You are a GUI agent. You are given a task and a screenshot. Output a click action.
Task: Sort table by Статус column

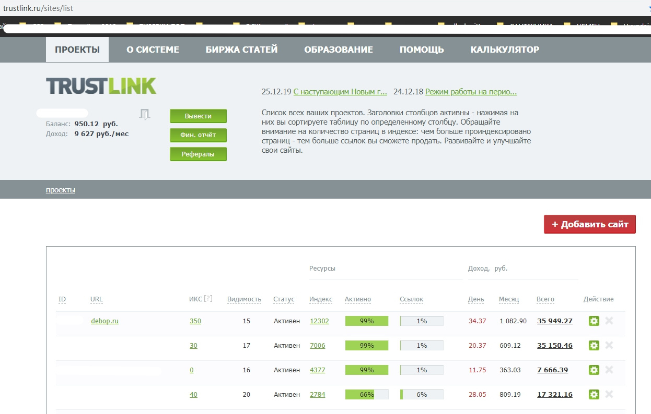coord(284,299)
